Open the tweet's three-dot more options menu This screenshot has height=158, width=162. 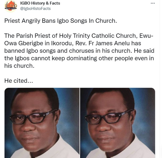click(x=153, y=3)
